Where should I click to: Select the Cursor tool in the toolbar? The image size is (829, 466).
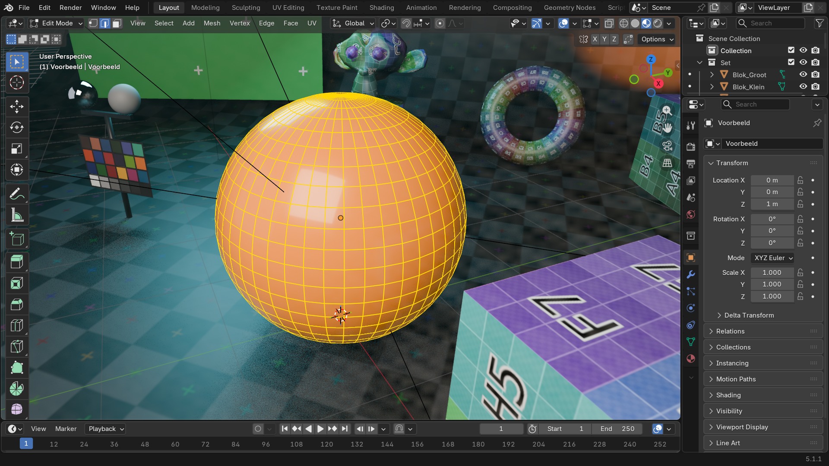pos(17,82)
